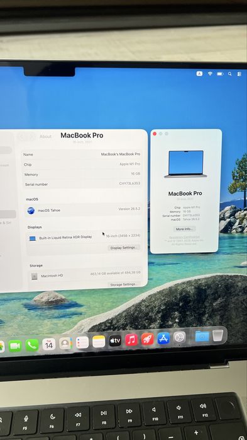Launch Reminders from the Dock
This screenshot has width=247, height=440.
point(82,342)
